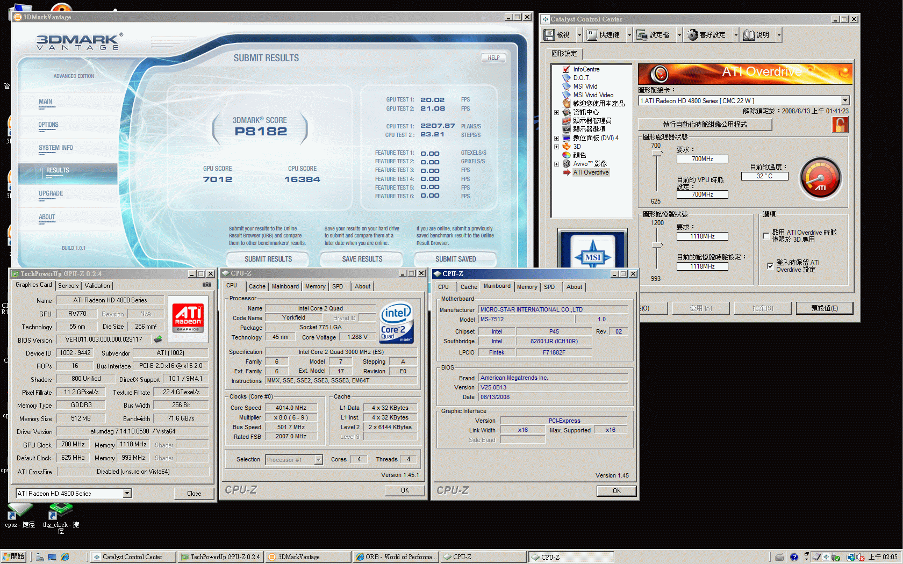
Task: Open the Cache tab in left CPU-Z
Action: 257,286
